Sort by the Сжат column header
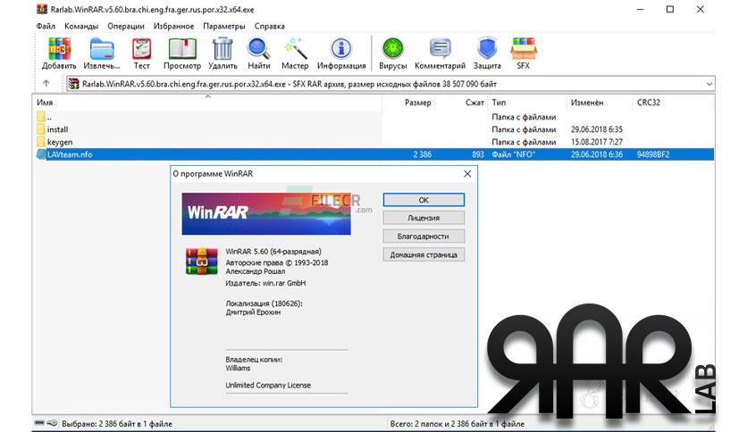The width and height of the screenshot is (747, 432). (474, 103)
